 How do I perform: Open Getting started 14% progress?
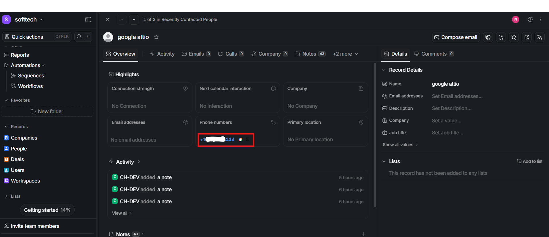click(47, 210)
